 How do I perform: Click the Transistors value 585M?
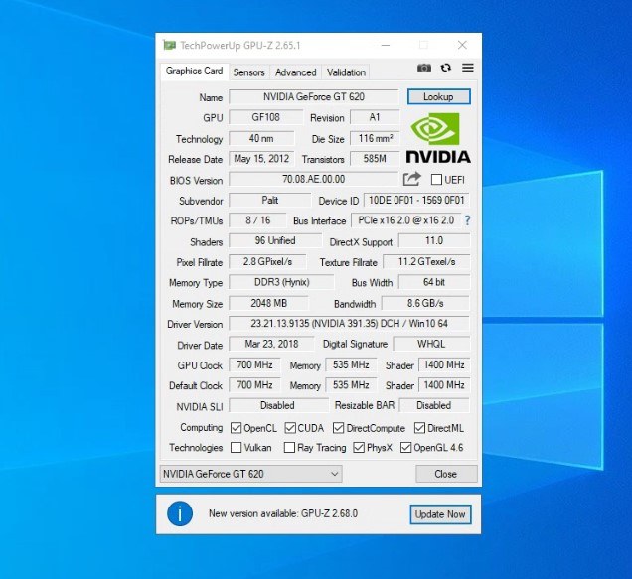375,158
